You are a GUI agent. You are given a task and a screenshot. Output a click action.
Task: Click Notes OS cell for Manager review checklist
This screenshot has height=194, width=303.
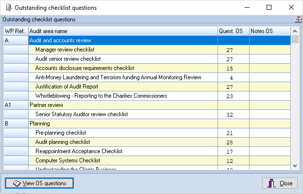coord(270,50)
